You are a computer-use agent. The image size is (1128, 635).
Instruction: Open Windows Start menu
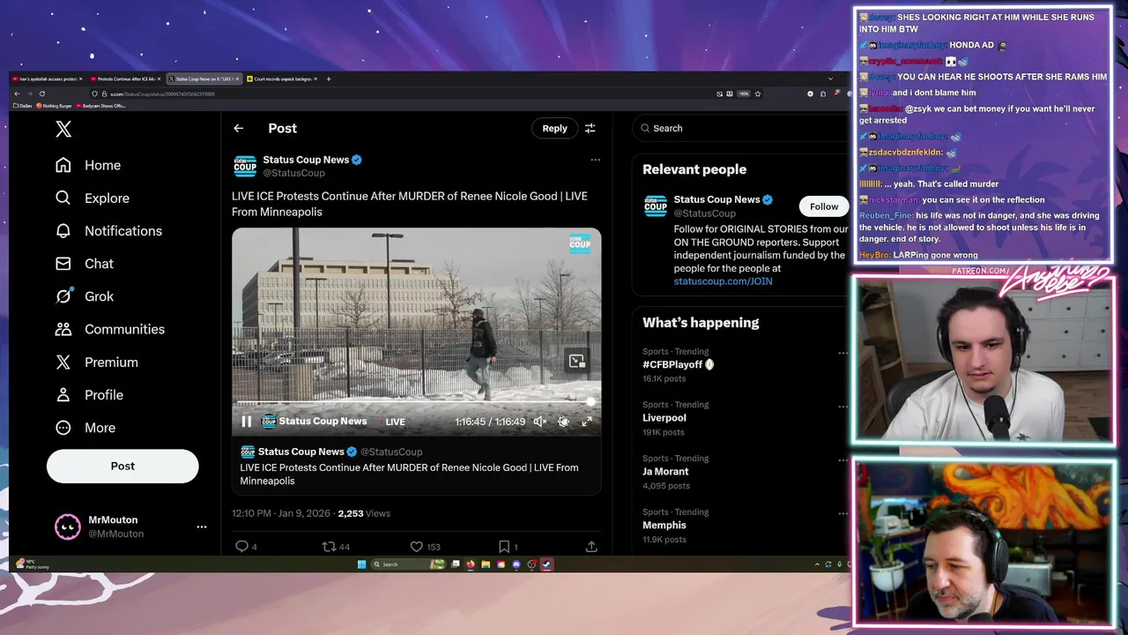[361, 564]
